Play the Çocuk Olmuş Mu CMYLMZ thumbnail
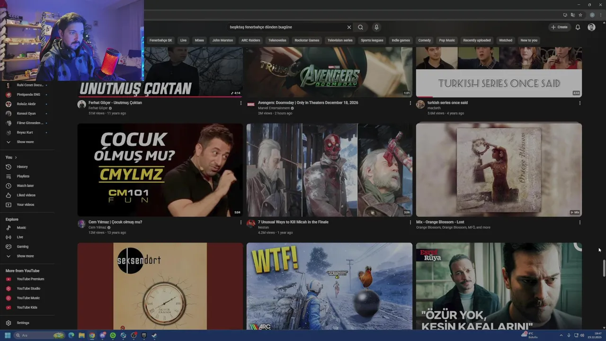 point(160,170)
